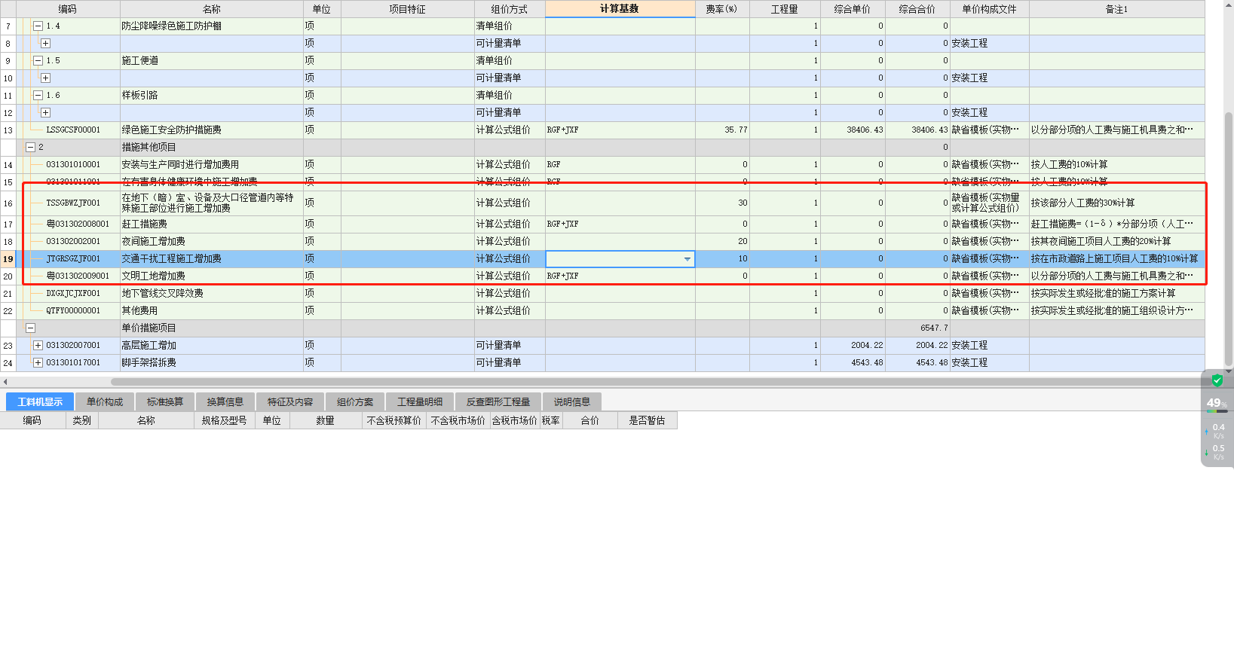Select row number 19 header
Screen dimensions: 1234x647
[x=8, y=259]
